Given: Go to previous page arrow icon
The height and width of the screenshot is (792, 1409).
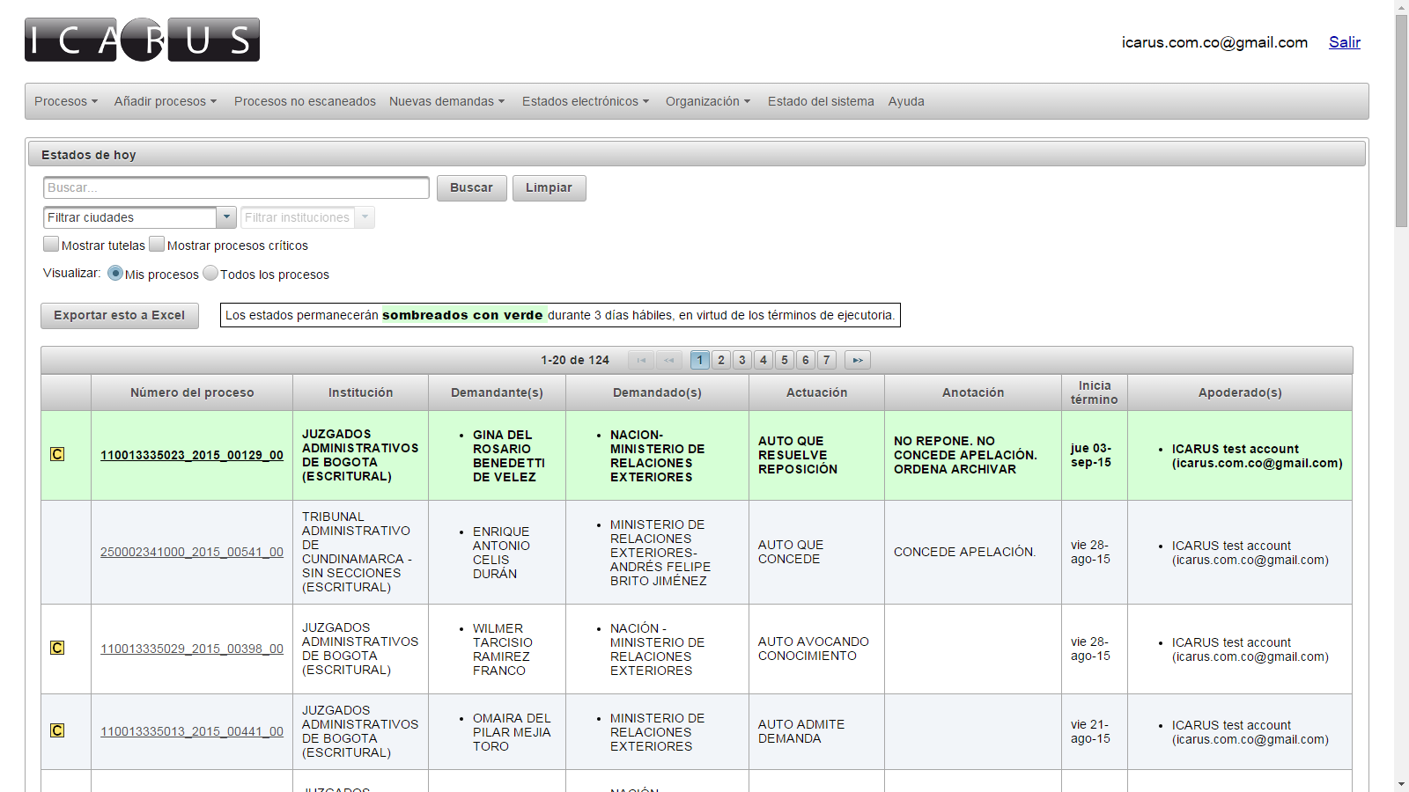Looking at the screenshot, I should coord(669,360).
